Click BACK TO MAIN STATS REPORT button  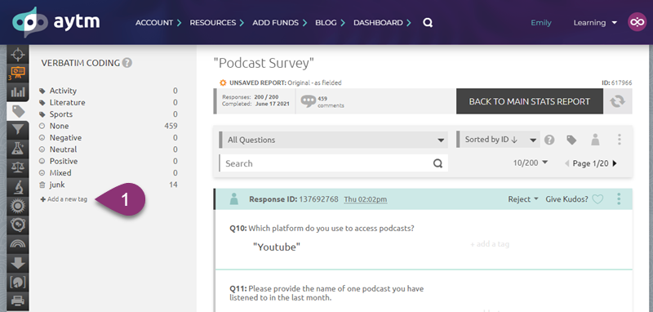(530, 101)
